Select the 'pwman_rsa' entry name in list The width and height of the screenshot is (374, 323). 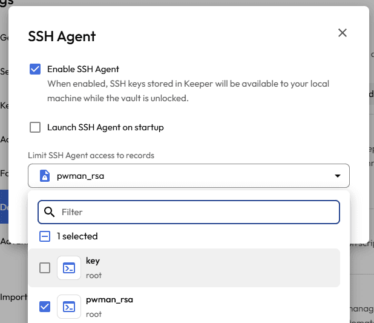pyautogui.click(x=110, y=300)
